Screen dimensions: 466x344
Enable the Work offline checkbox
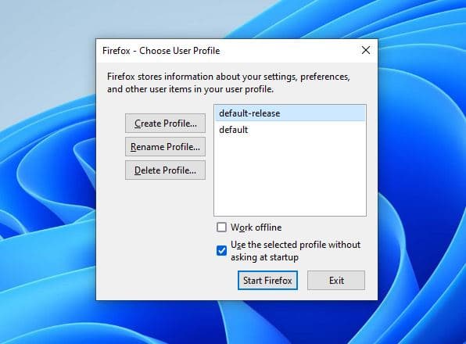(x=221, y=228)
